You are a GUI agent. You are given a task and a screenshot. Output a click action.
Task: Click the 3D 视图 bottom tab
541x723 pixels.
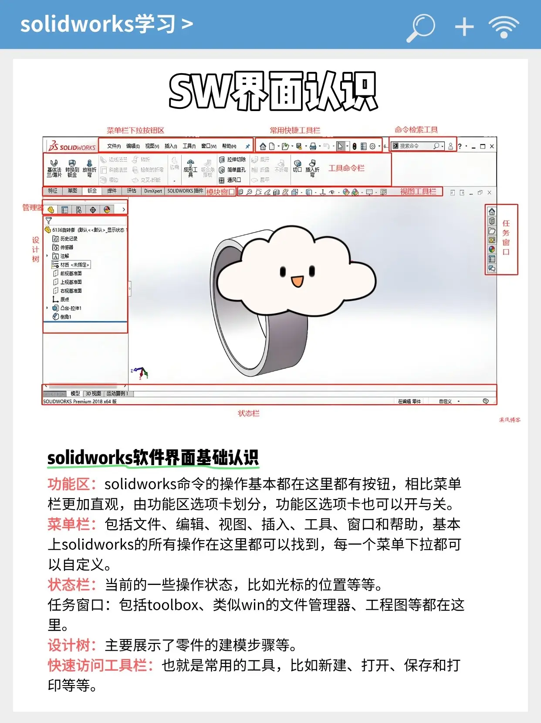pyautogui.click(x=93, y=393)
